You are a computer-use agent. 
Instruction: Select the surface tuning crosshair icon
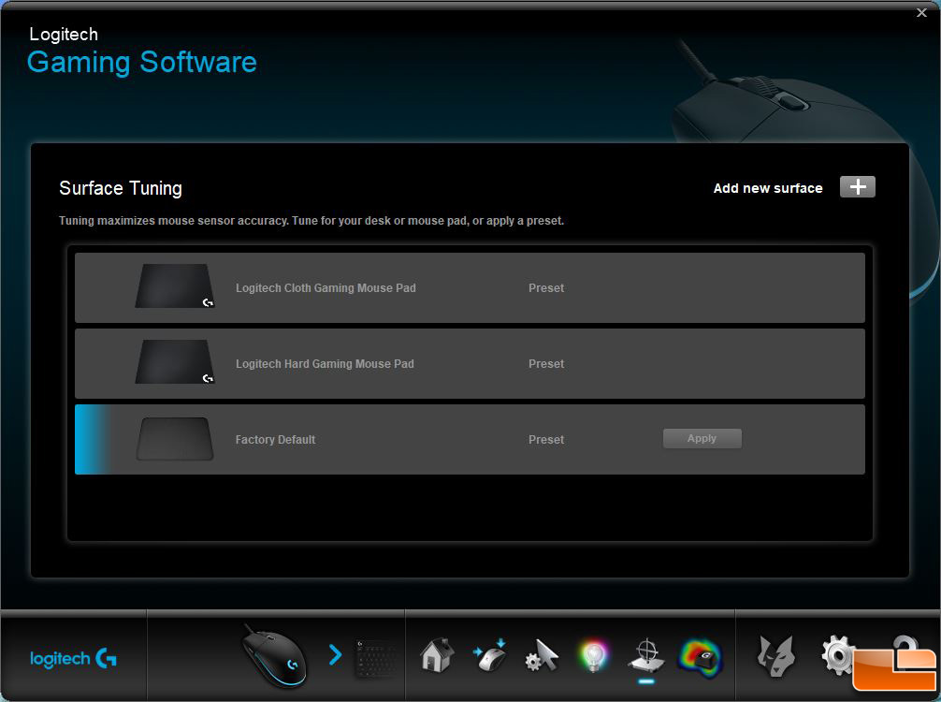pos(646,655)
